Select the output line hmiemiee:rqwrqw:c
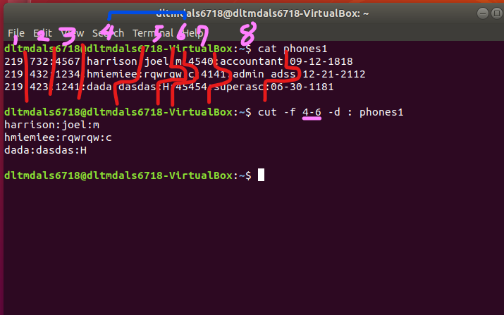The width and height of the screenshot is (504, 315). [59, 137]
